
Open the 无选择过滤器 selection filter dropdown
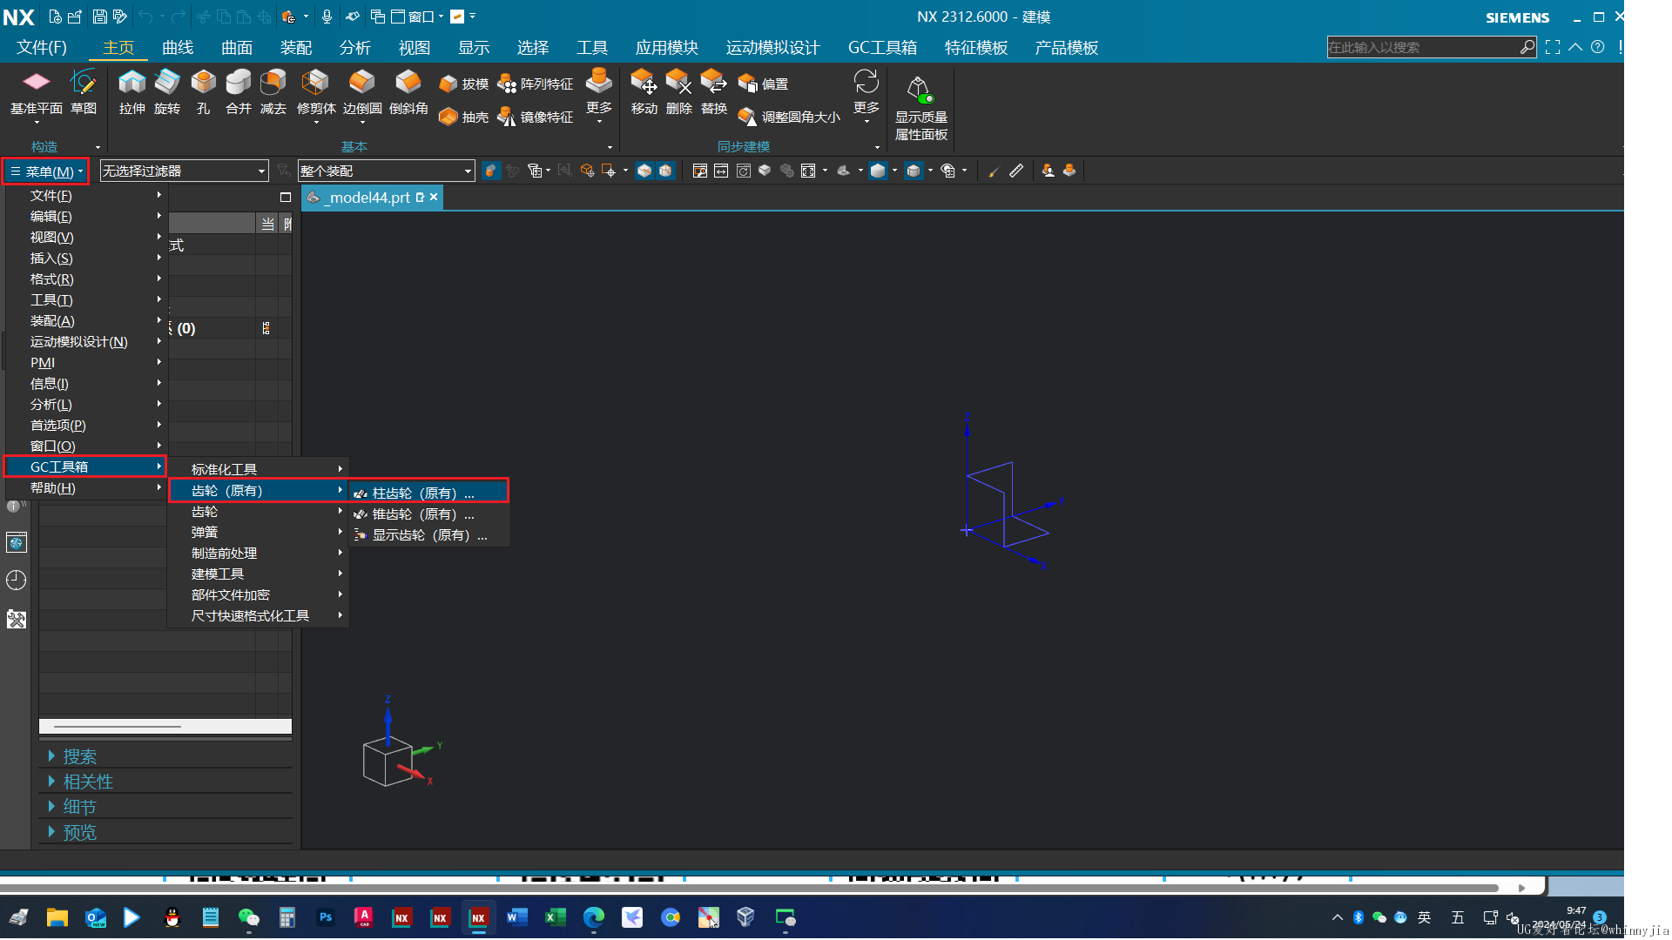point(184,171)
